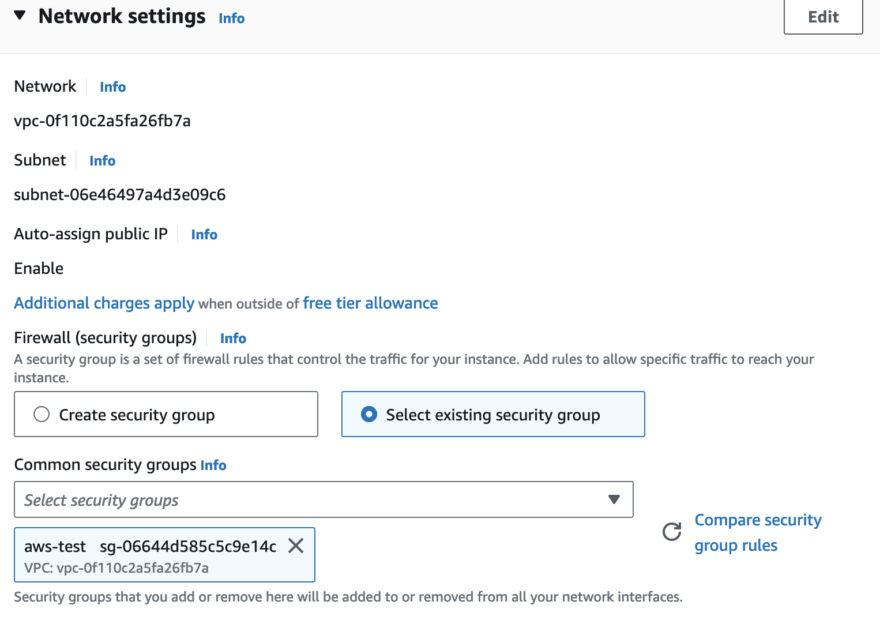Click the Network settings heading text
Screen dimensions: 880x624
(x=122, y=16)
